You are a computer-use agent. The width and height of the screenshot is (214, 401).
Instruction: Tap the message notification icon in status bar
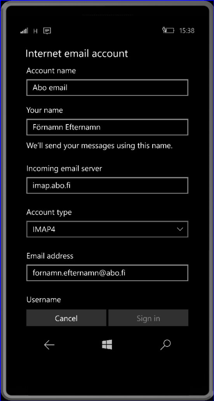point(47,31)
